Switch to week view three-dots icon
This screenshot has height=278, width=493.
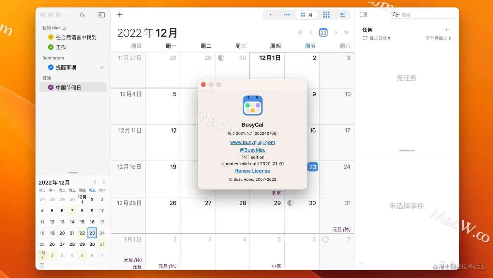(287, 15)
